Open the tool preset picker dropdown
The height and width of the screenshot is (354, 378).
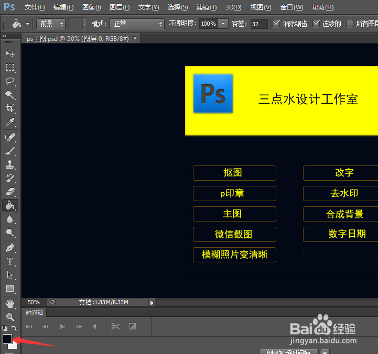click(x=27, y=24)
